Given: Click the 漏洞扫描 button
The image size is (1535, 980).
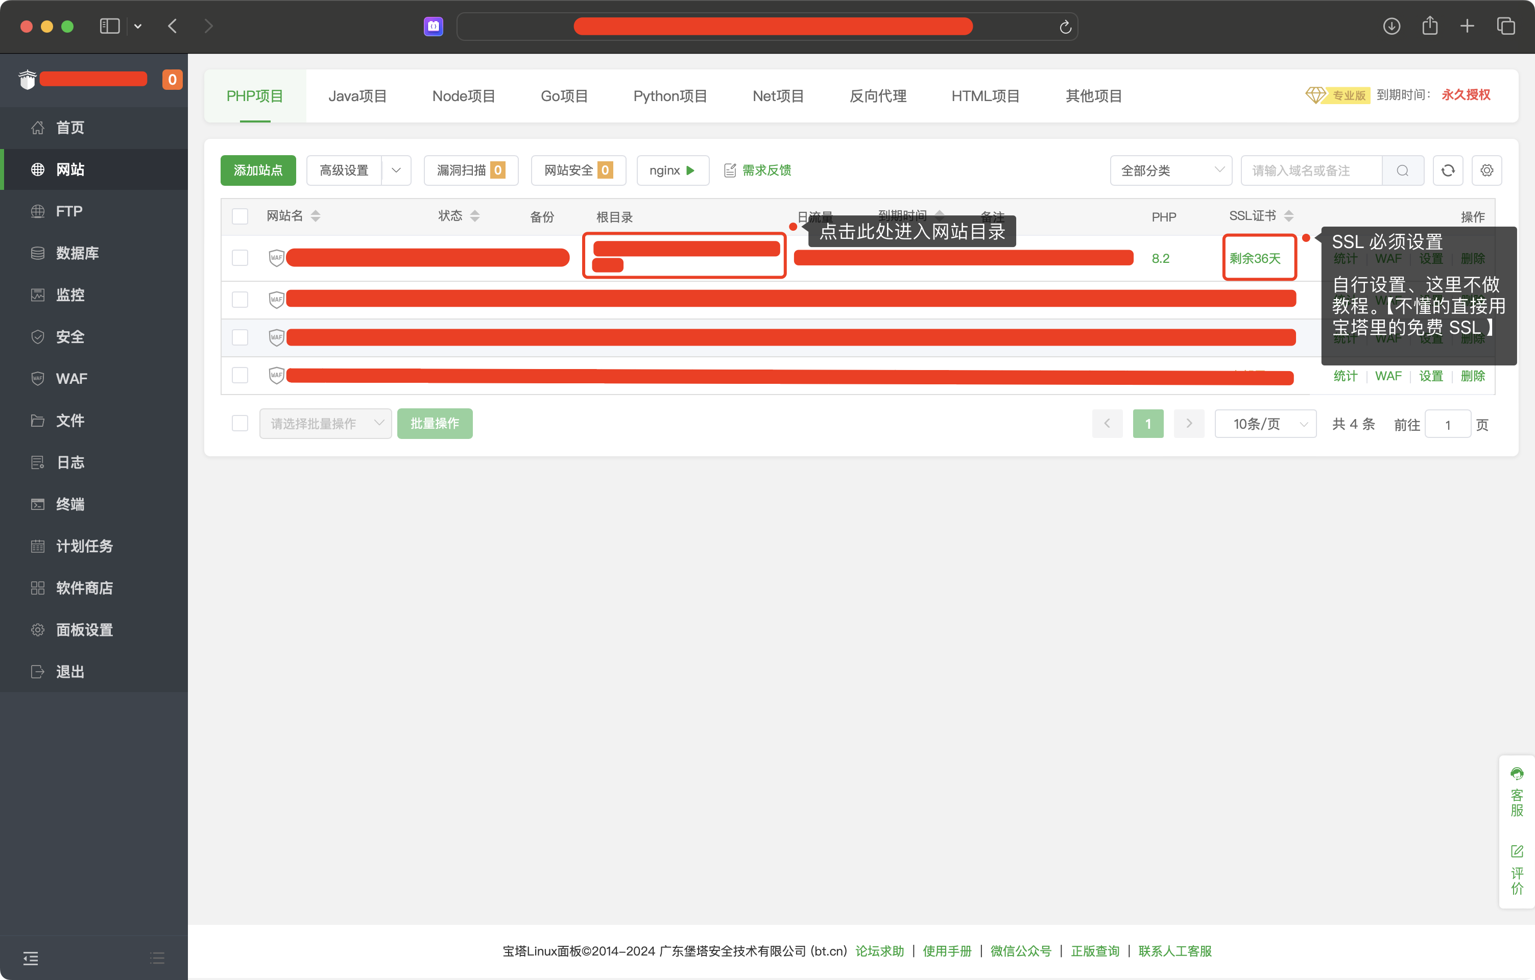Looking at the screenshot, I should pos(470,171).
